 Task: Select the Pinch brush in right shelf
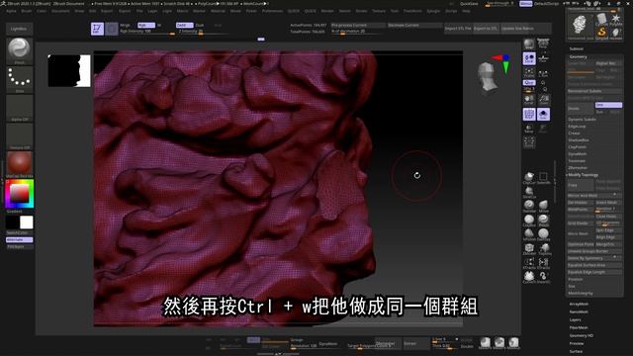click(543, 221)
